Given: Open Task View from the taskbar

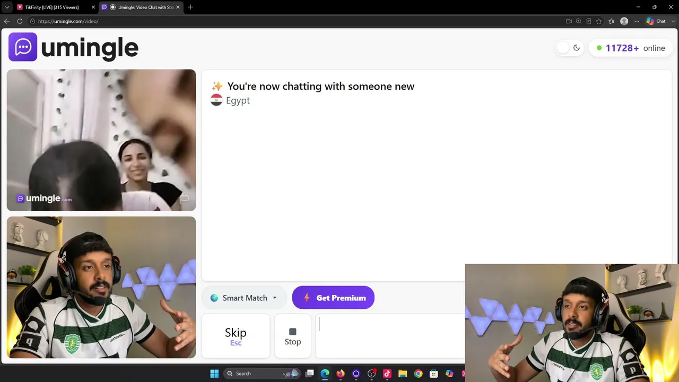Looking at the screenshot, I should coord(310,374).
